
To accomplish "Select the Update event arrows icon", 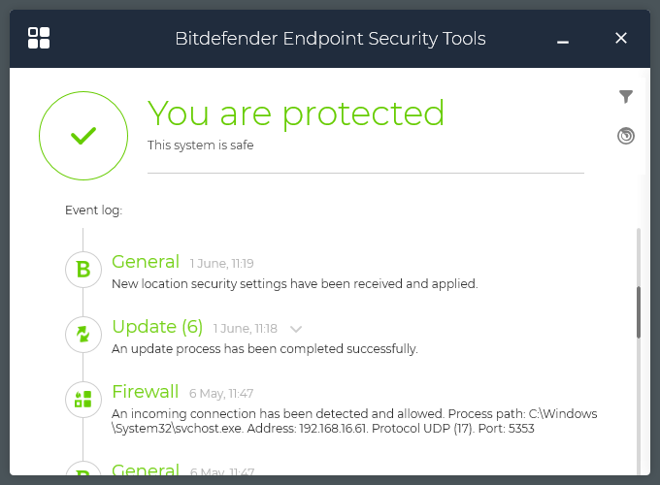I will pyautogui.click(x=83, y=335).
